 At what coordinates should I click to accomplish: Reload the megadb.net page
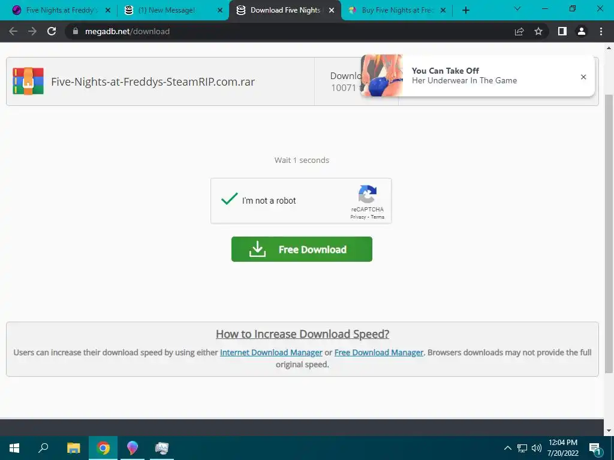point(52,31)
